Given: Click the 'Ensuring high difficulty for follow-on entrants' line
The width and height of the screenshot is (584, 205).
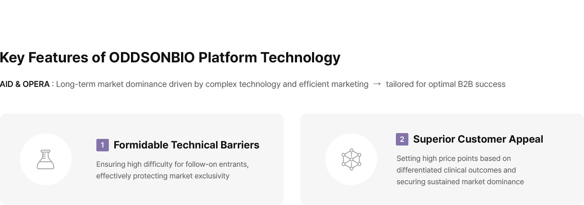Looking at the screenshot, I should (x=172, y=164).
